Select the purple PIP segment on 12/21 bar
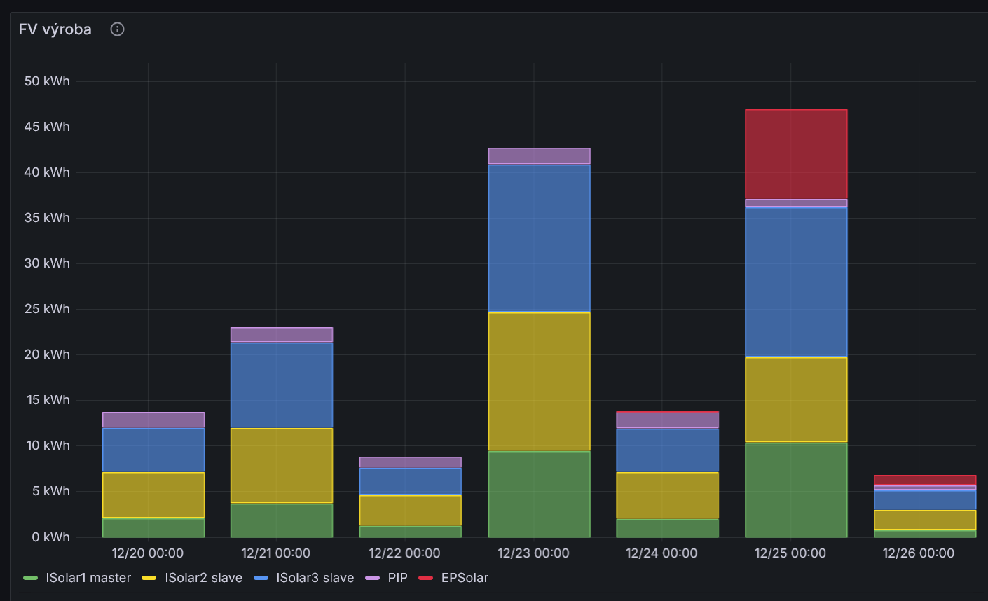Image resolution: width=988 pixels, height=601 pixels. [282, 335]
